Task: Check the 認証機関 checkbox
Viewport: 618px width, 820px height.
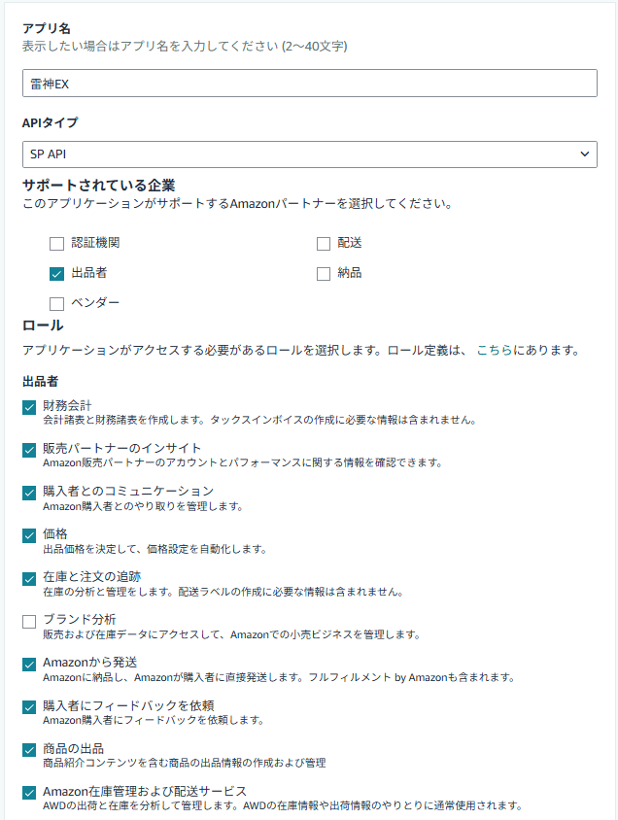Action: (x=56, y=244)
